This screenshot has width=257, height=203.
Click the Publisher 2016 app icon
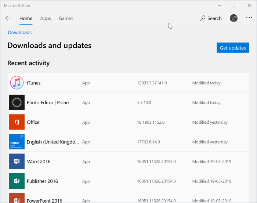[x=17, y=181]
